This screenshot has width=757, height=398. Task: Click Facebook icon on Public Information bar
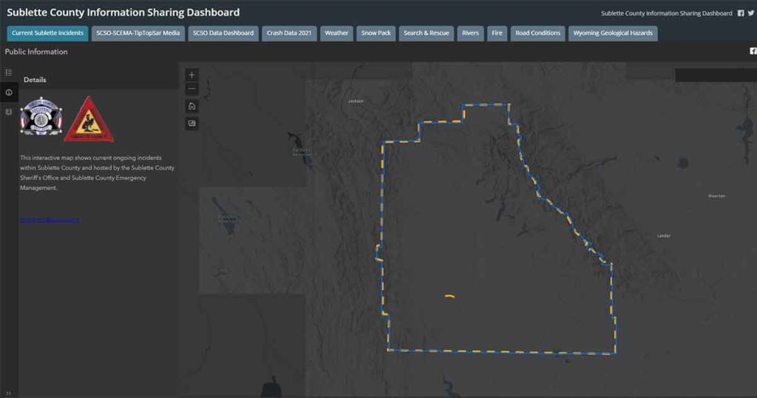pyautogui.click(x=753, y=51)
